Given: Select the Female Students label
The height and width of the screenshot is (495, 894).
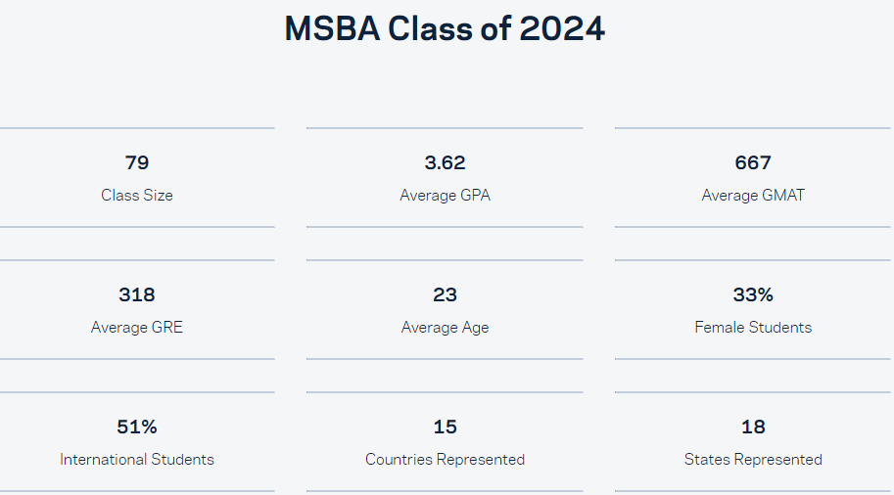Looking at the screenshot, I should click(753, 327).
